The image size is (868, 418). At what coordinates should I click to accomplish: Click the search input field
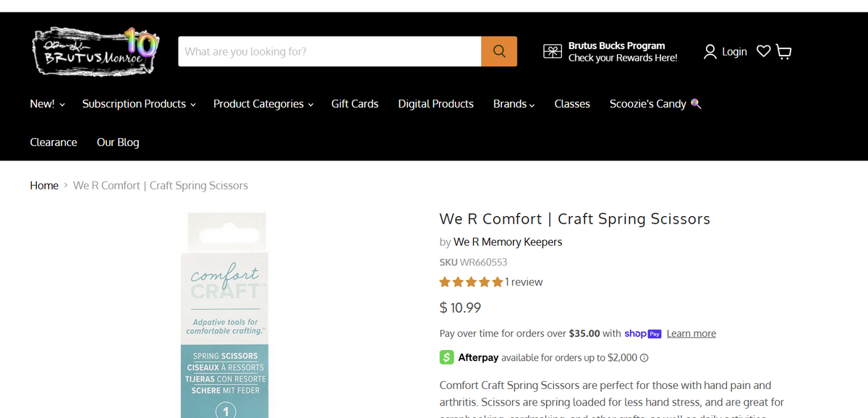tap(329, 51)
